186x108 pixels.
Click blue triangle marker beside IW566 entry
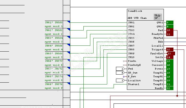click(x=68, y=45)
